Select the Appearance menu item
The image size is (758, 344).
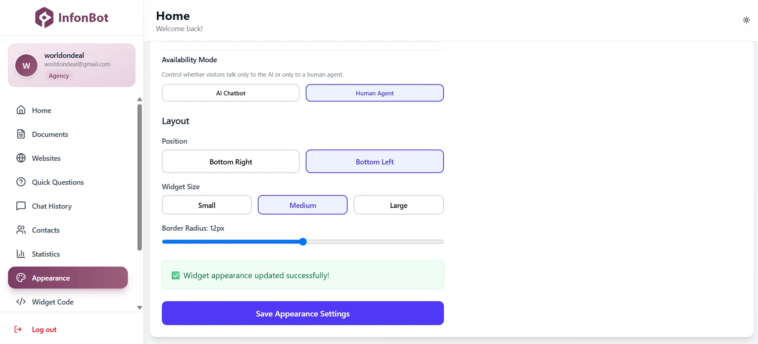tap(68, 278)
